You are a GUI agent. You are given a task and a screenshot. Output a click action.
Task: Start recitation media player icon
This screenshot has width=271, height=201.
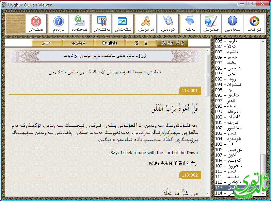click(x=254, y=24)
